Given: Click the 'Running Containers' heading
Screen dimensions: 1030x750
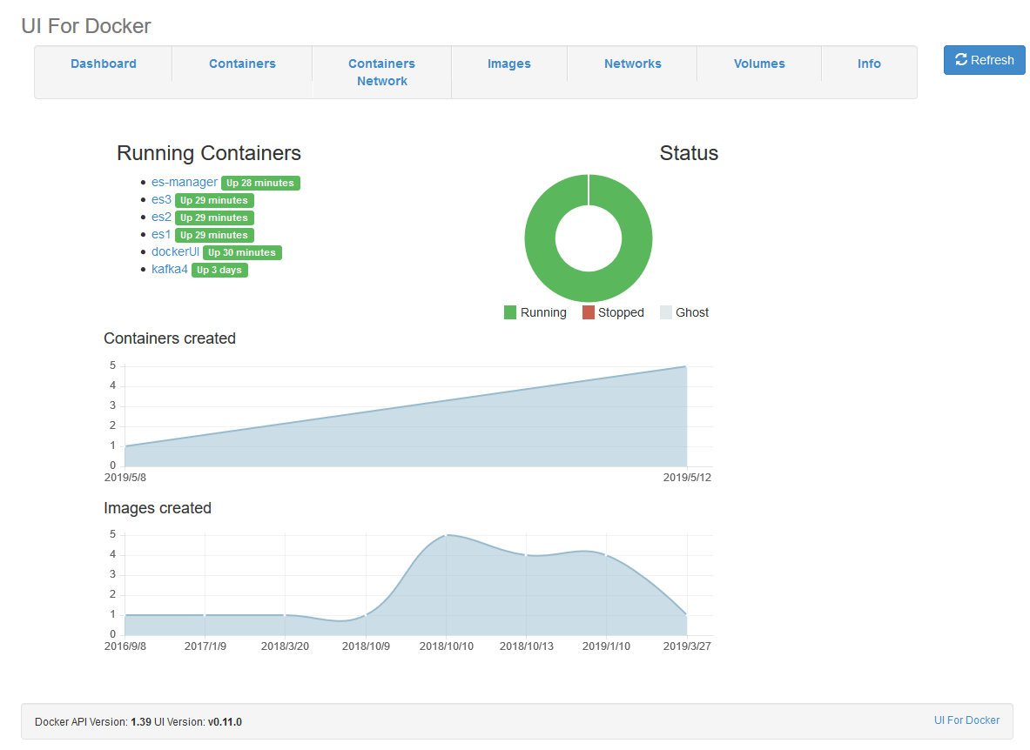Looking at the screenshot, I should 209,153.
